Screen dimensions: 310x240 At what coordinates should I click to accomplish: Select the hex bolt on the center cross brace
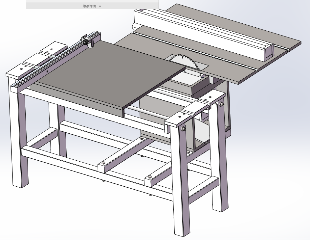coord(103,163)
